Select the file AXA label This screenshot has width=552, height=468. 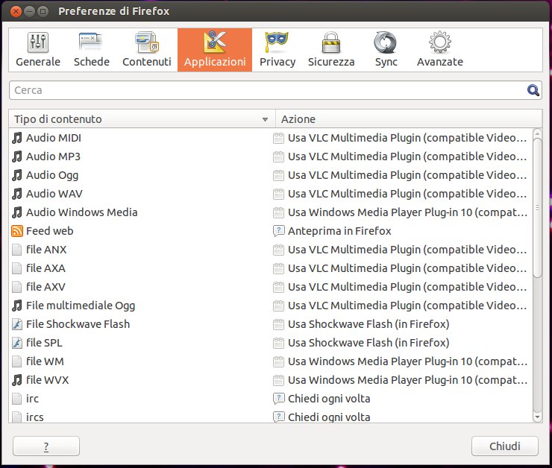tap(46, 268)
